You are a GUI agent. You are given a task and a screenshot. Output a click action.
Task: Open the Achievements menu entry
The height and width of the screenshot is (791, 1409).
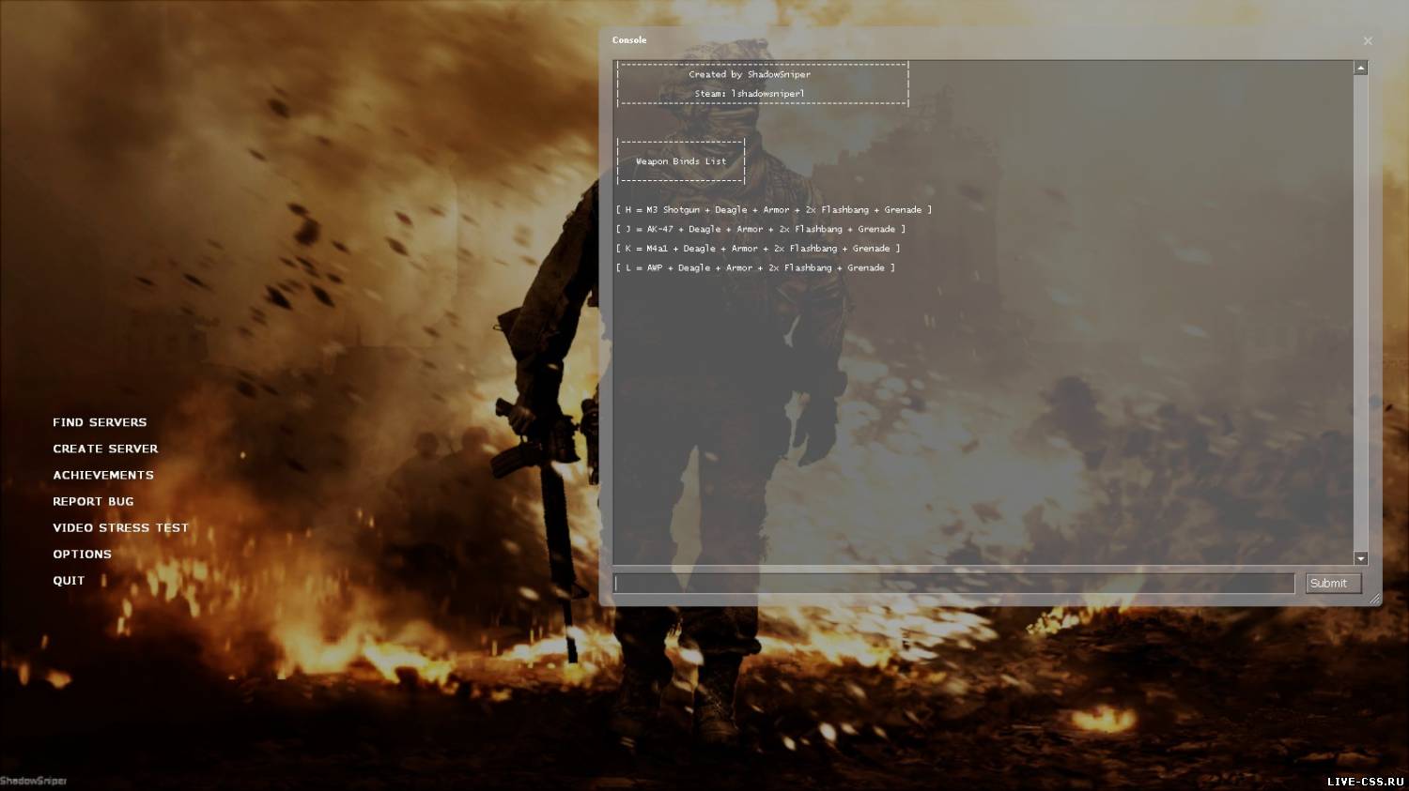103,475
